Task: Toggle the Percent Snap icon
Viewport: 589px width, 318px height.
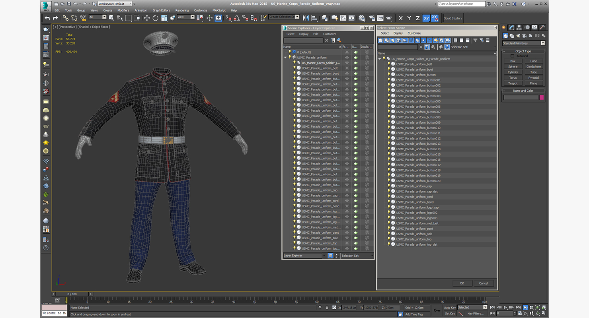Action: coord(245,18)
